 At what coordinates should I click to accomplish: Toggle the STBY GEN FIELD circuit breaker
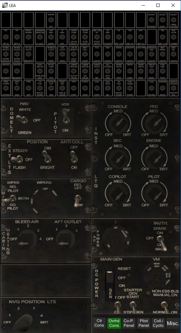pyautogui.click(x=162, y=71)
